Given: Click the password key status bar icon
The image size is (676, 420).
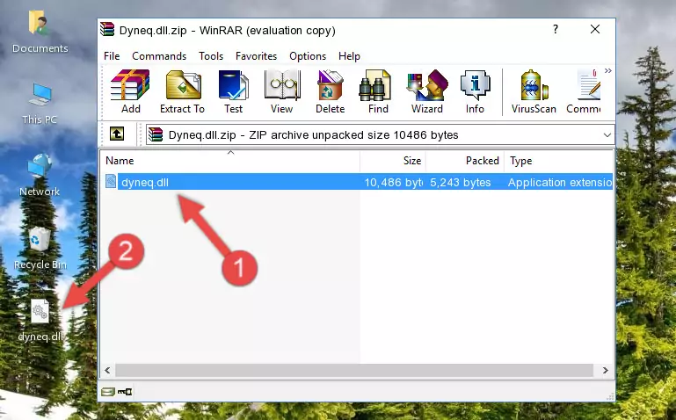Looking at the screenshot, I should click(x=125, y=392).
